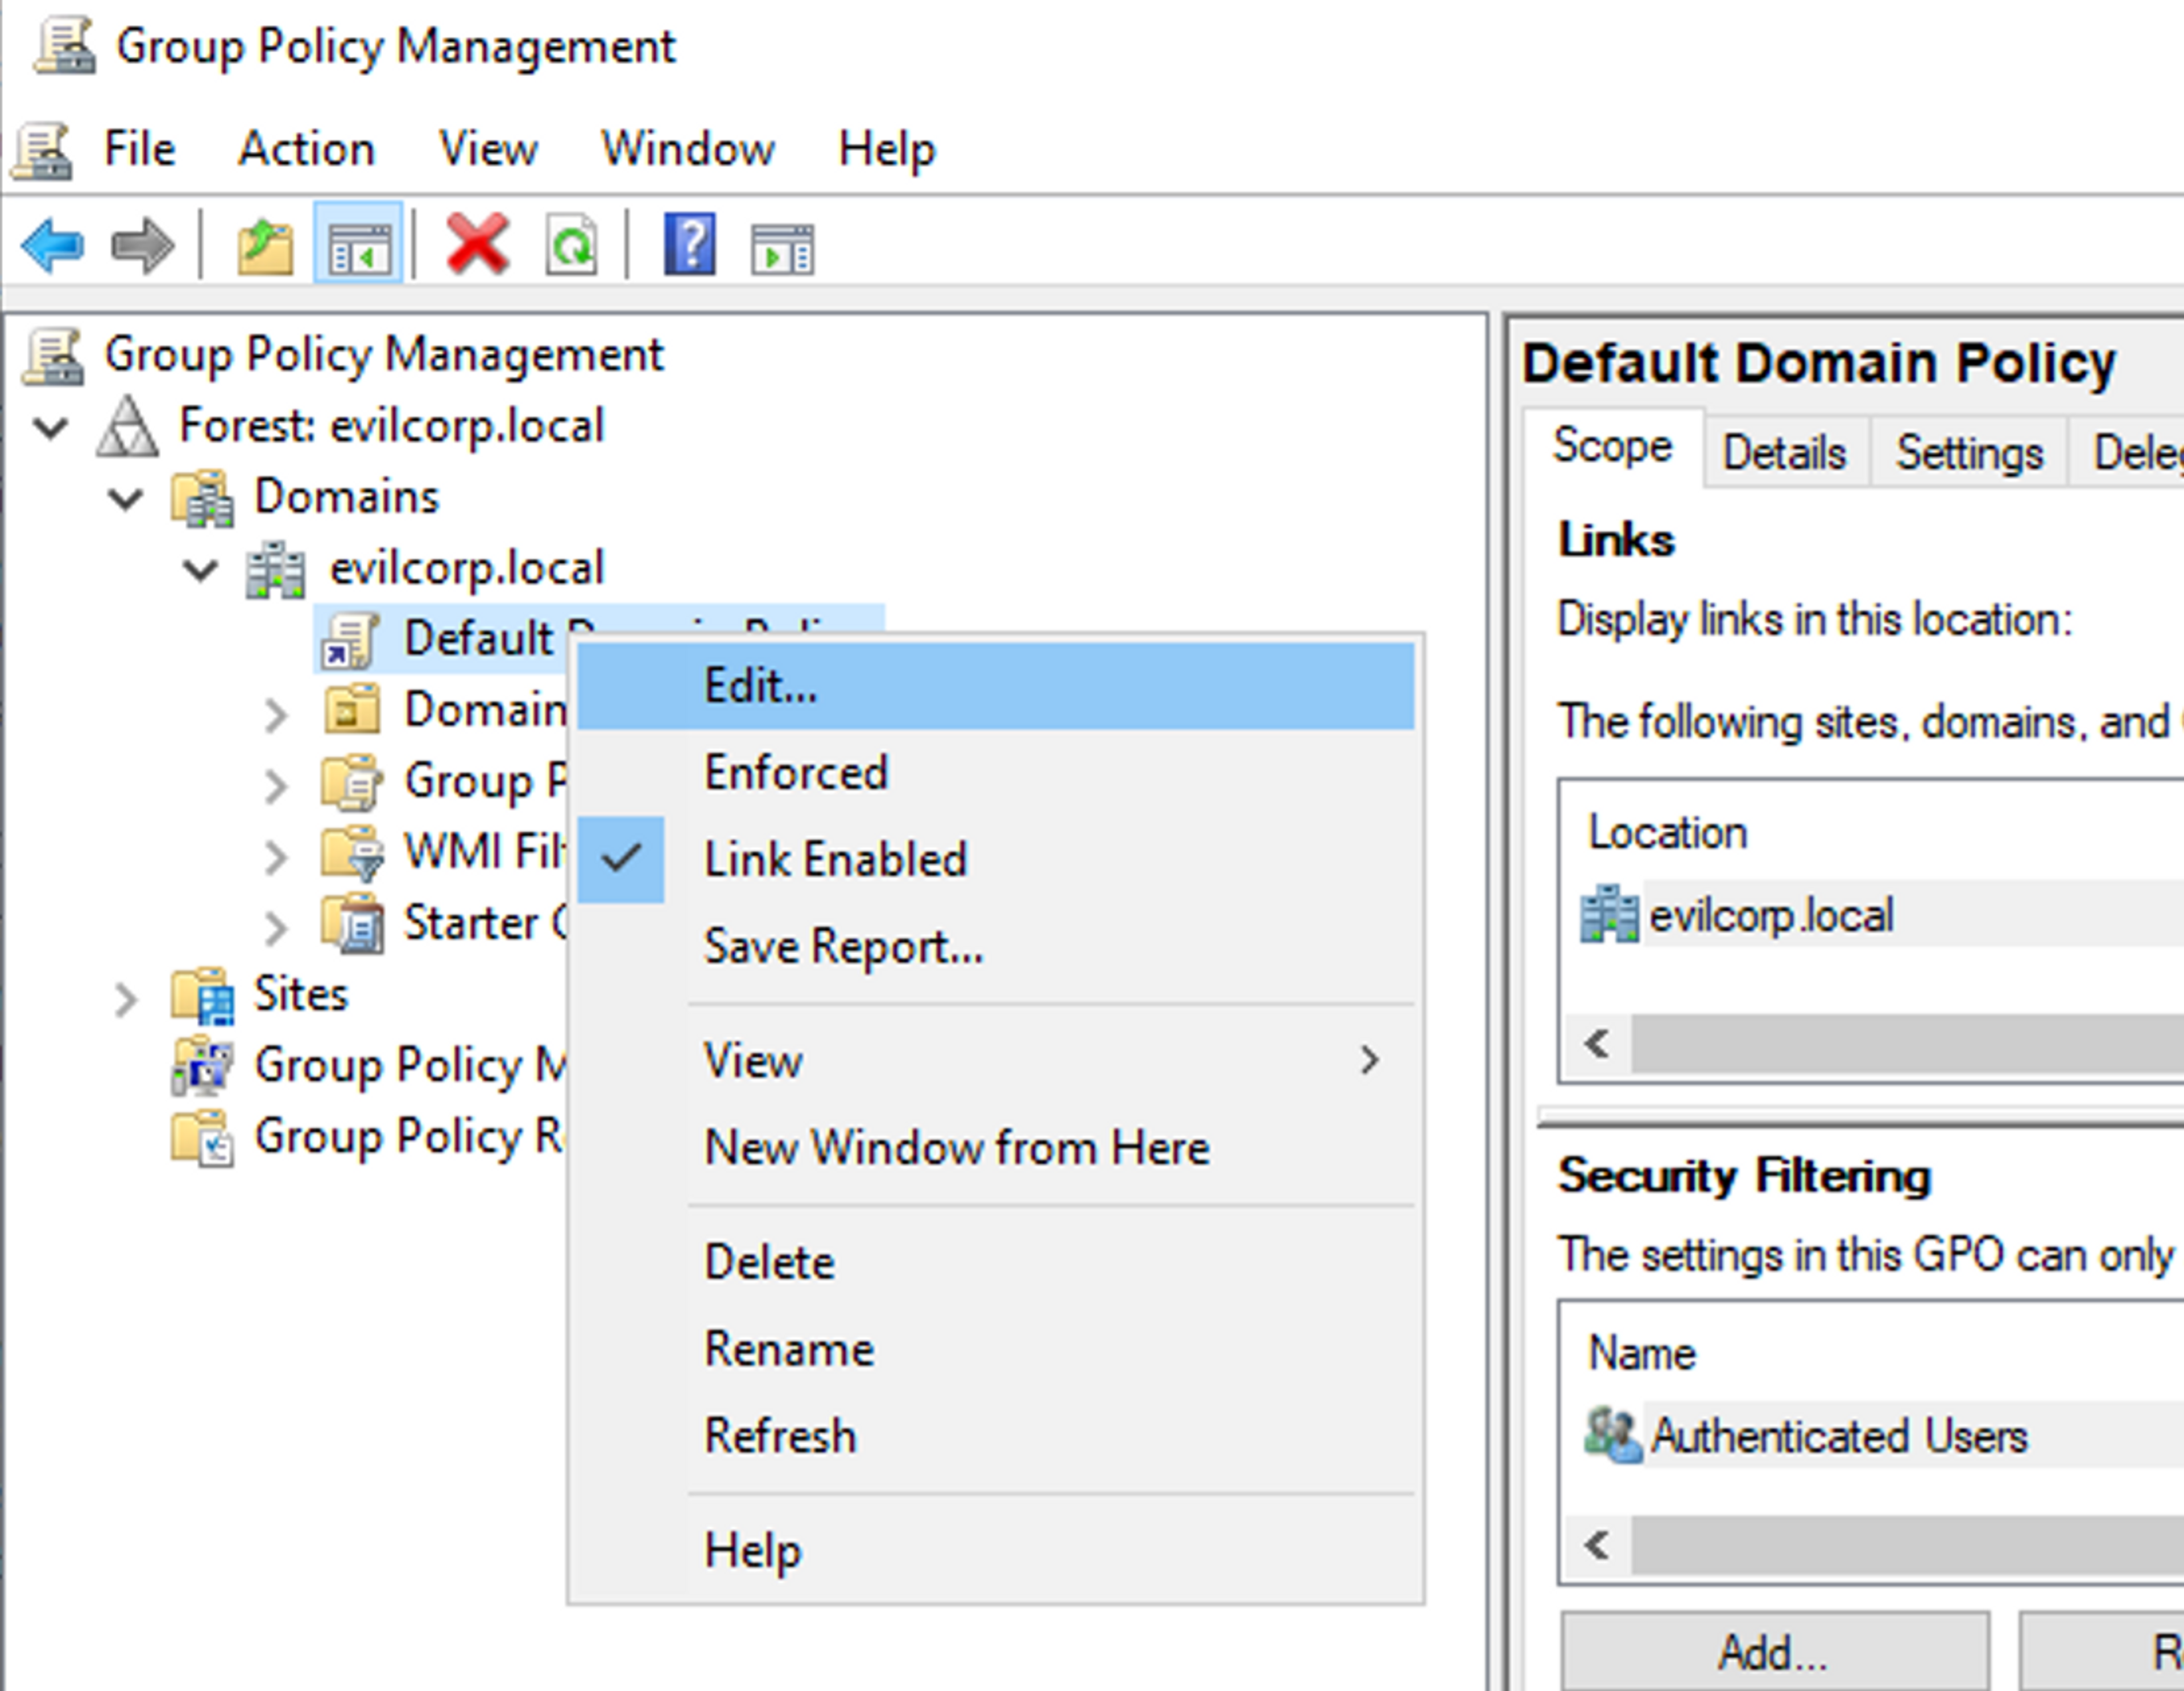Collapse the Domains tree node
This screenshot has width=2184, height=1691.
coord(126,498)
